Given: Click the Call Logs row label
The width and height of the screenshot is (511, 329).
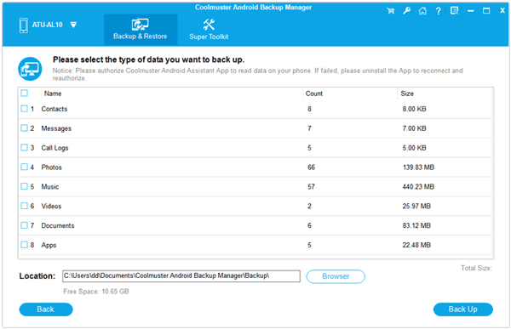Looking at the screenshot, I should (55, 148).
